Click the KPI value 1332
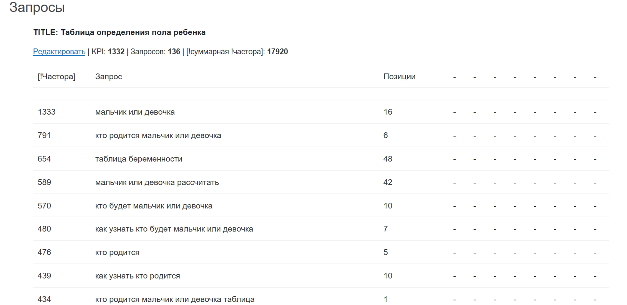 pos(116,52)
